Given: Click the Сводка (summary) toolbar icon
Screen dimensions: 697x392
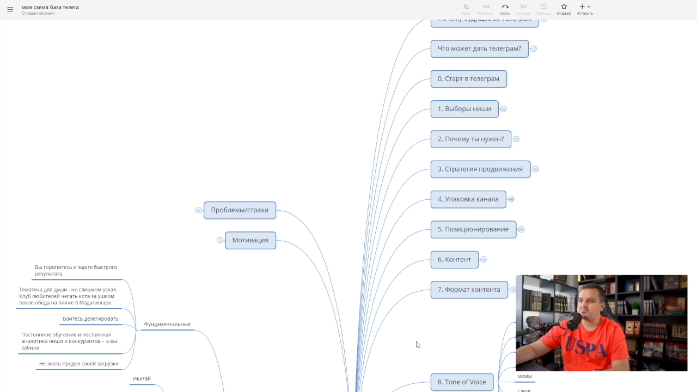Looking at the screenshot, I should (523, 9).
